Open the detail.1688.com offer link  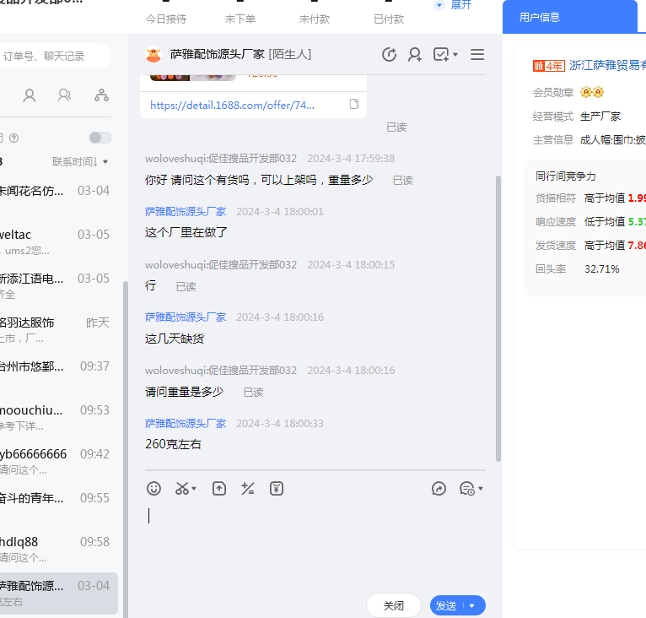(x=232, y=106)
